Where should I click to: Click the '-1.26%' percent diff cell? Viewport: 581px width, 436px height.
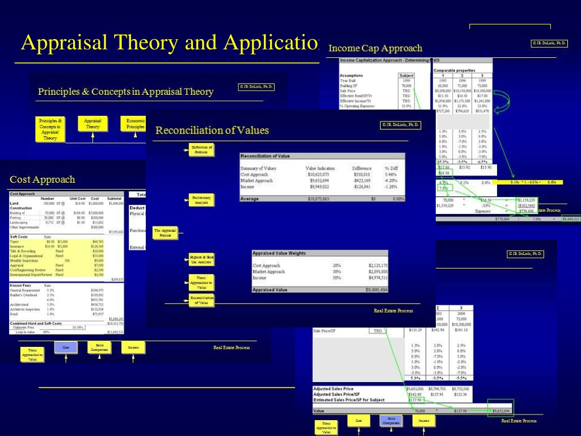(391, 187)
